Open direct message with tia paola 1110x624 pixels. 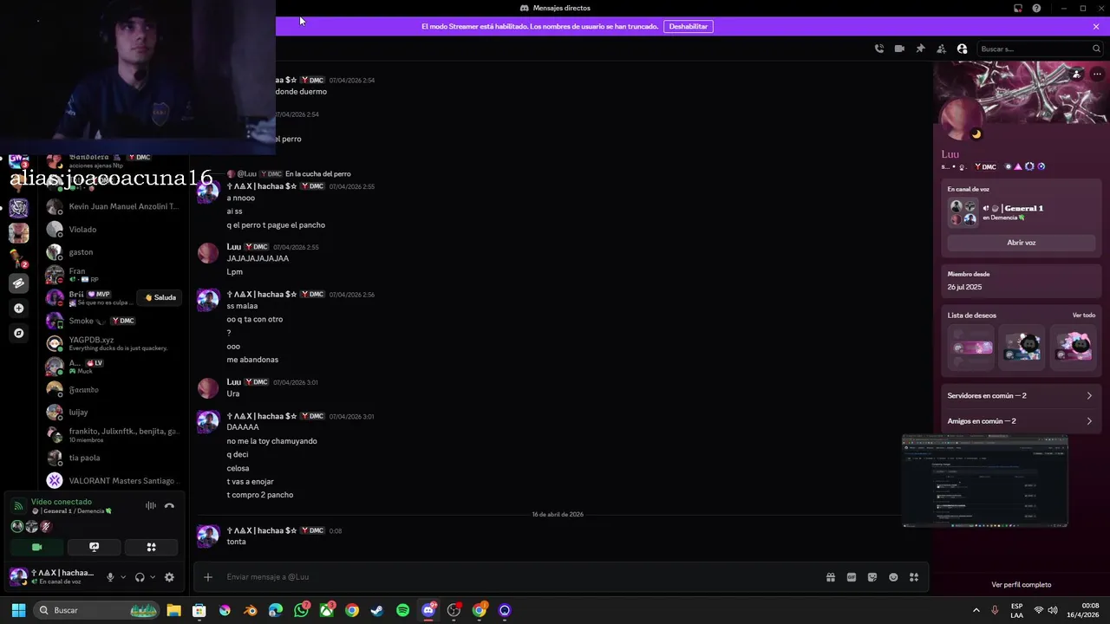114,458
